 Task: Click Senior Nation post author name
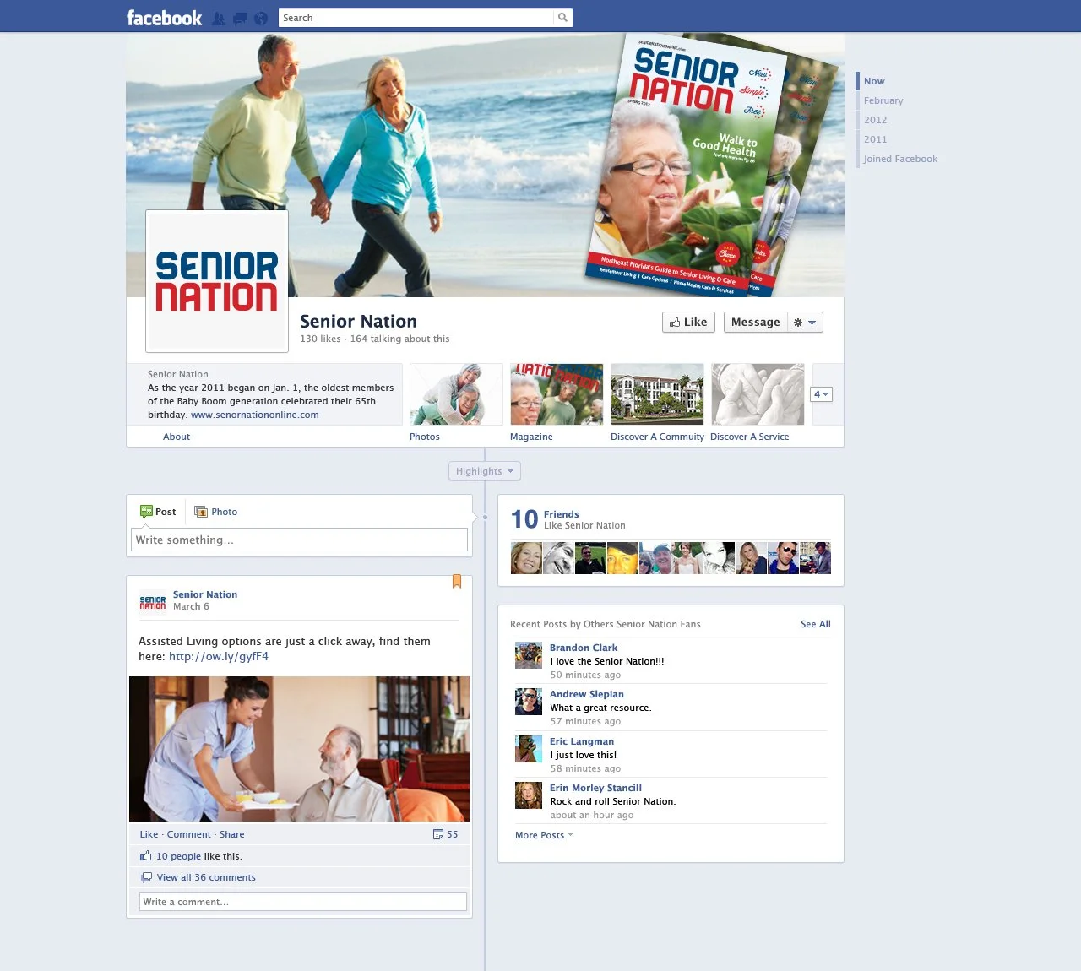205,594
